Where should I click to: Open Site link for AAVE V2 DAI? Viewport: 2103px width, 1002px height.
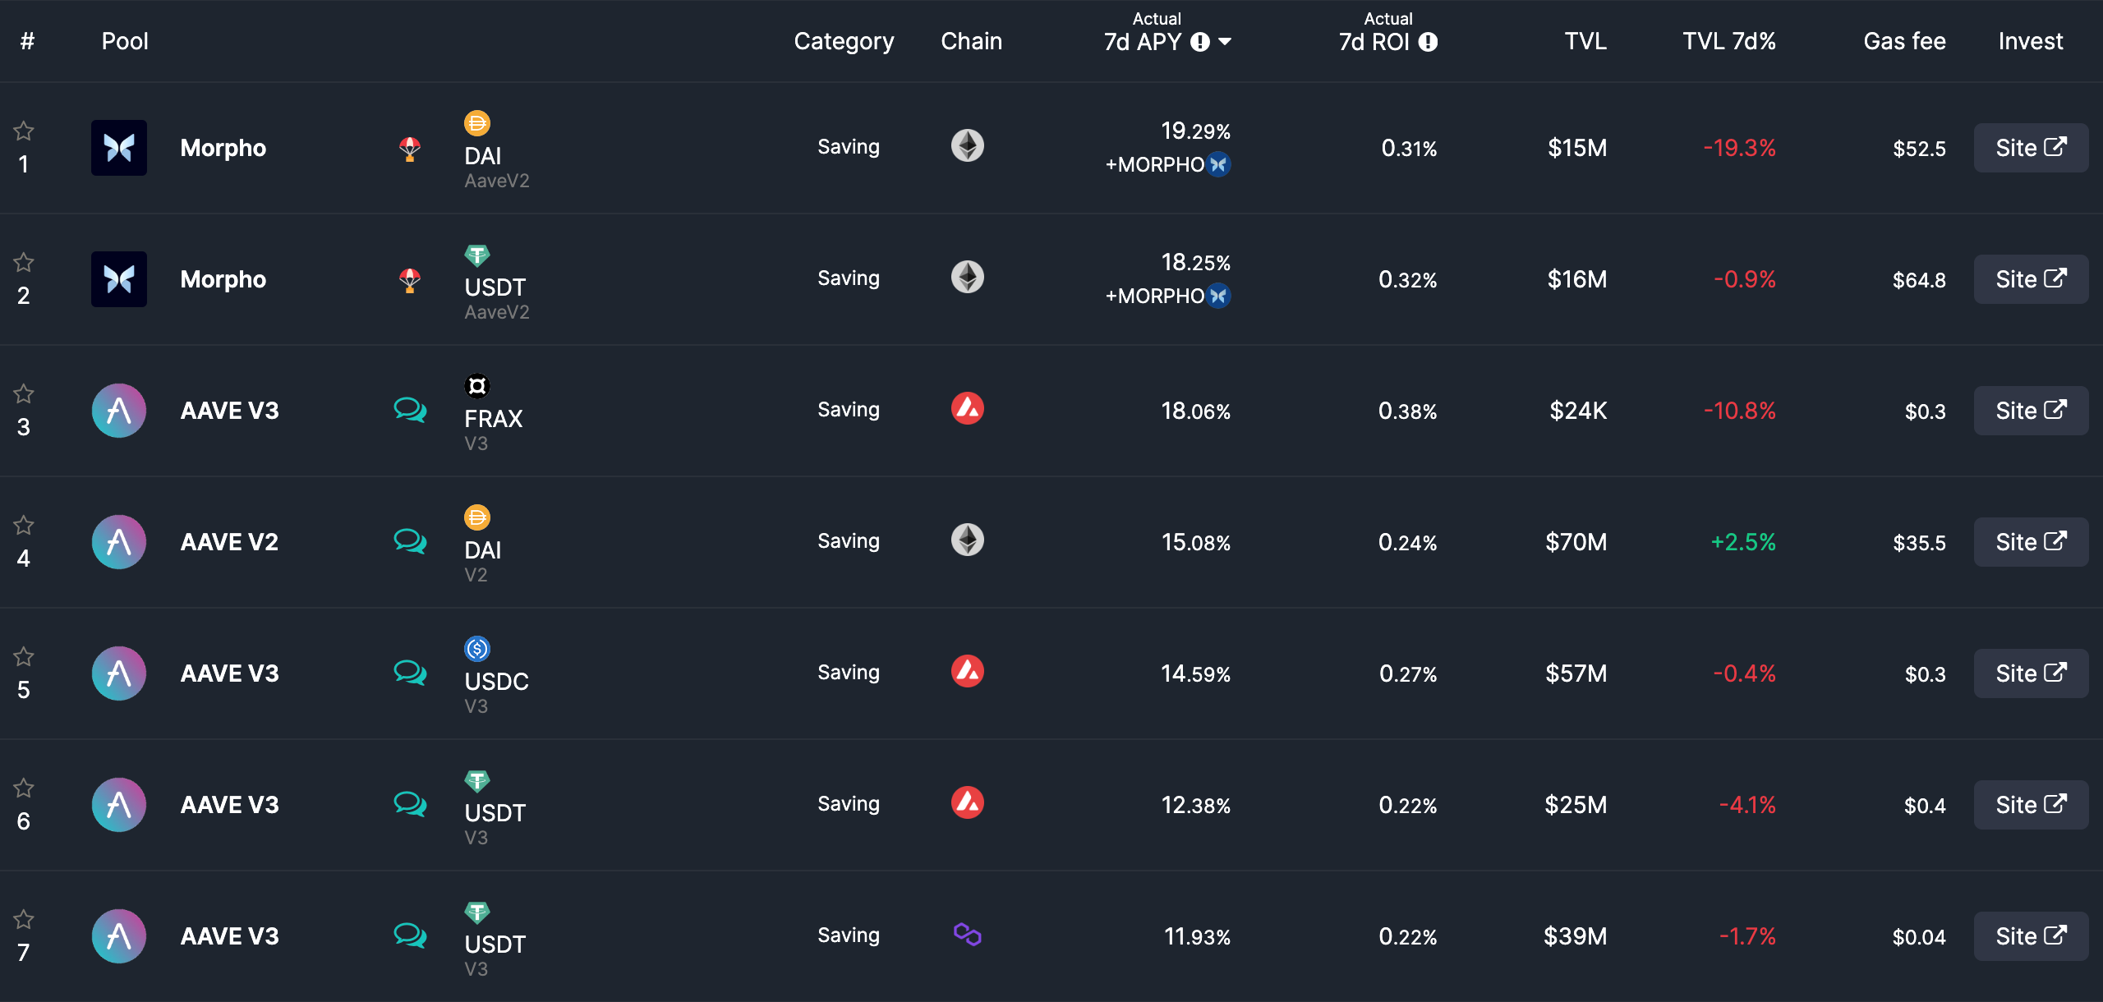(x=2031, y=542)
